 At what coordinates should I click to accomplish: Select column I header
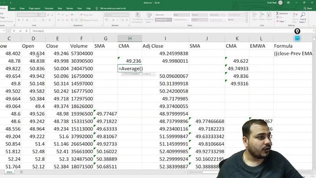point(165,39)
